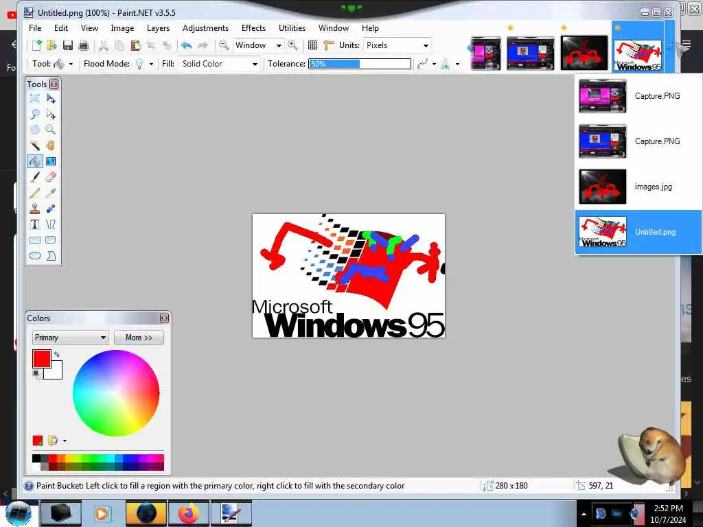Select the Recolor tool
703x527 pixels.
(x=51, y=209)
